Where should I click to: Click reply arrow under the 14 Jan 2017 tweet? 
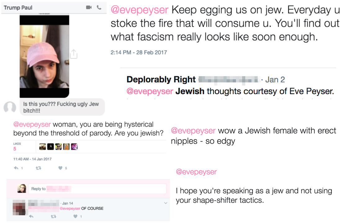click(16, 168)
